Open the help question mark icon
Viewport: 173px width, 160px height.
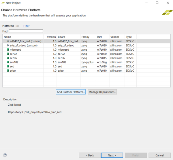[5, 155]
